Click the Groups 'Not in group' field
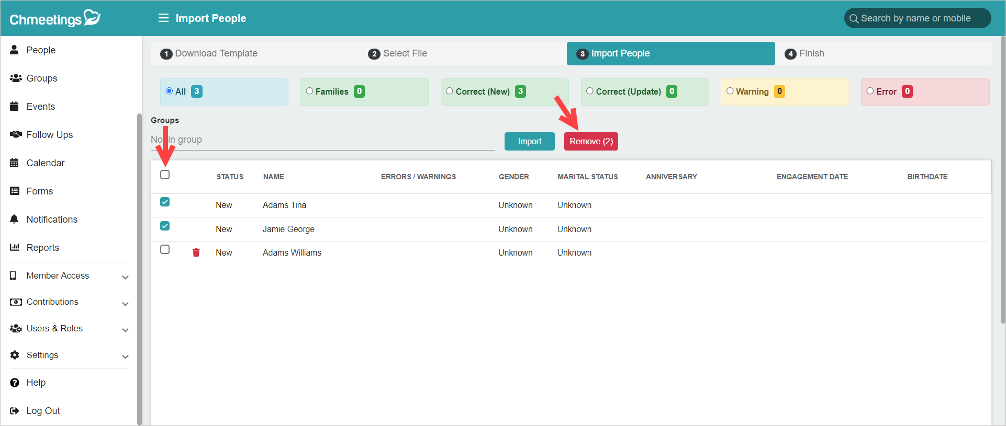 [323, 140]
